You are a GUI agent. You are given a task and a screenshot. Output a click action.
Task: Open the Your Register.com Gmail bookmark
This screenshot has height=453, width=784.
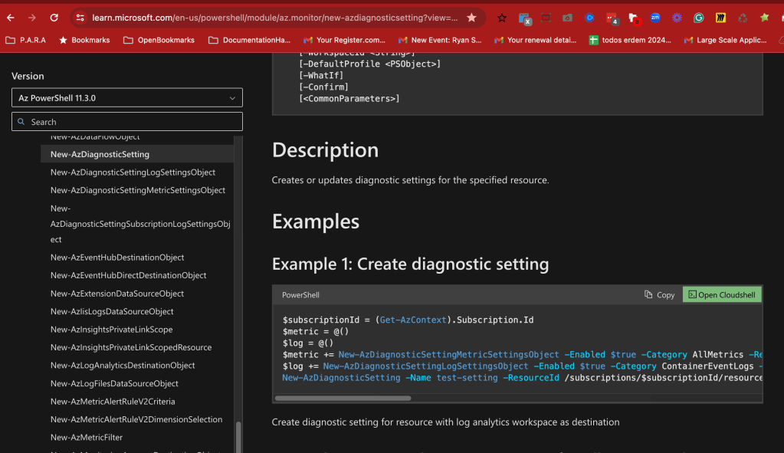click(x=345, y=40)
